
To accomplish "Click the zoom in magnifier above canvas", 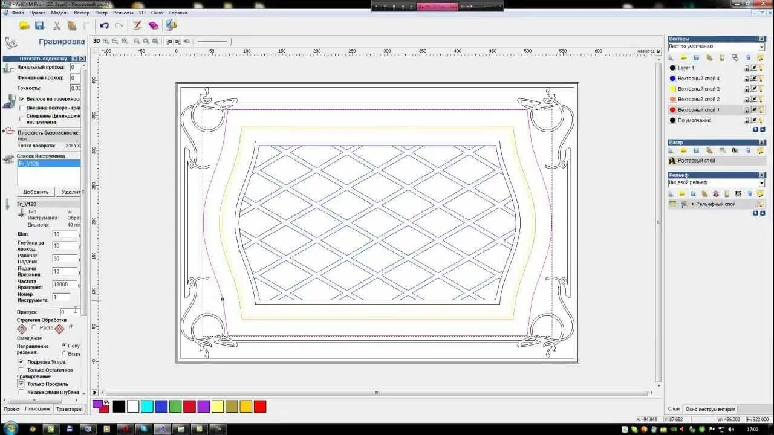I will pos(106,41).
